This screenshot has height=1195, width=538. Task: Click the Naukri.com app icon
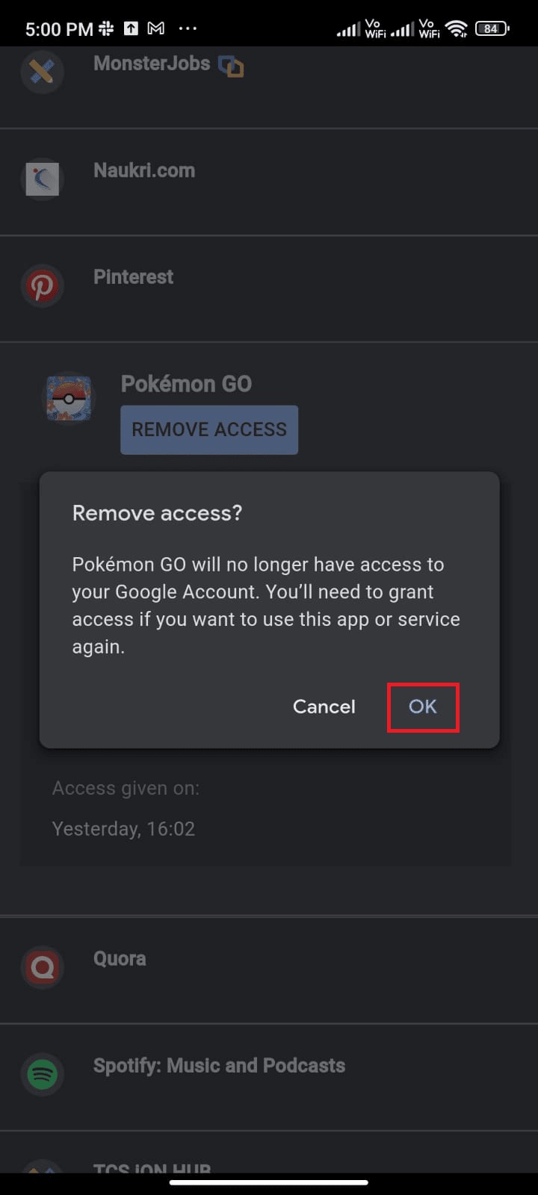pyautogui.click(x=42, y=179)
